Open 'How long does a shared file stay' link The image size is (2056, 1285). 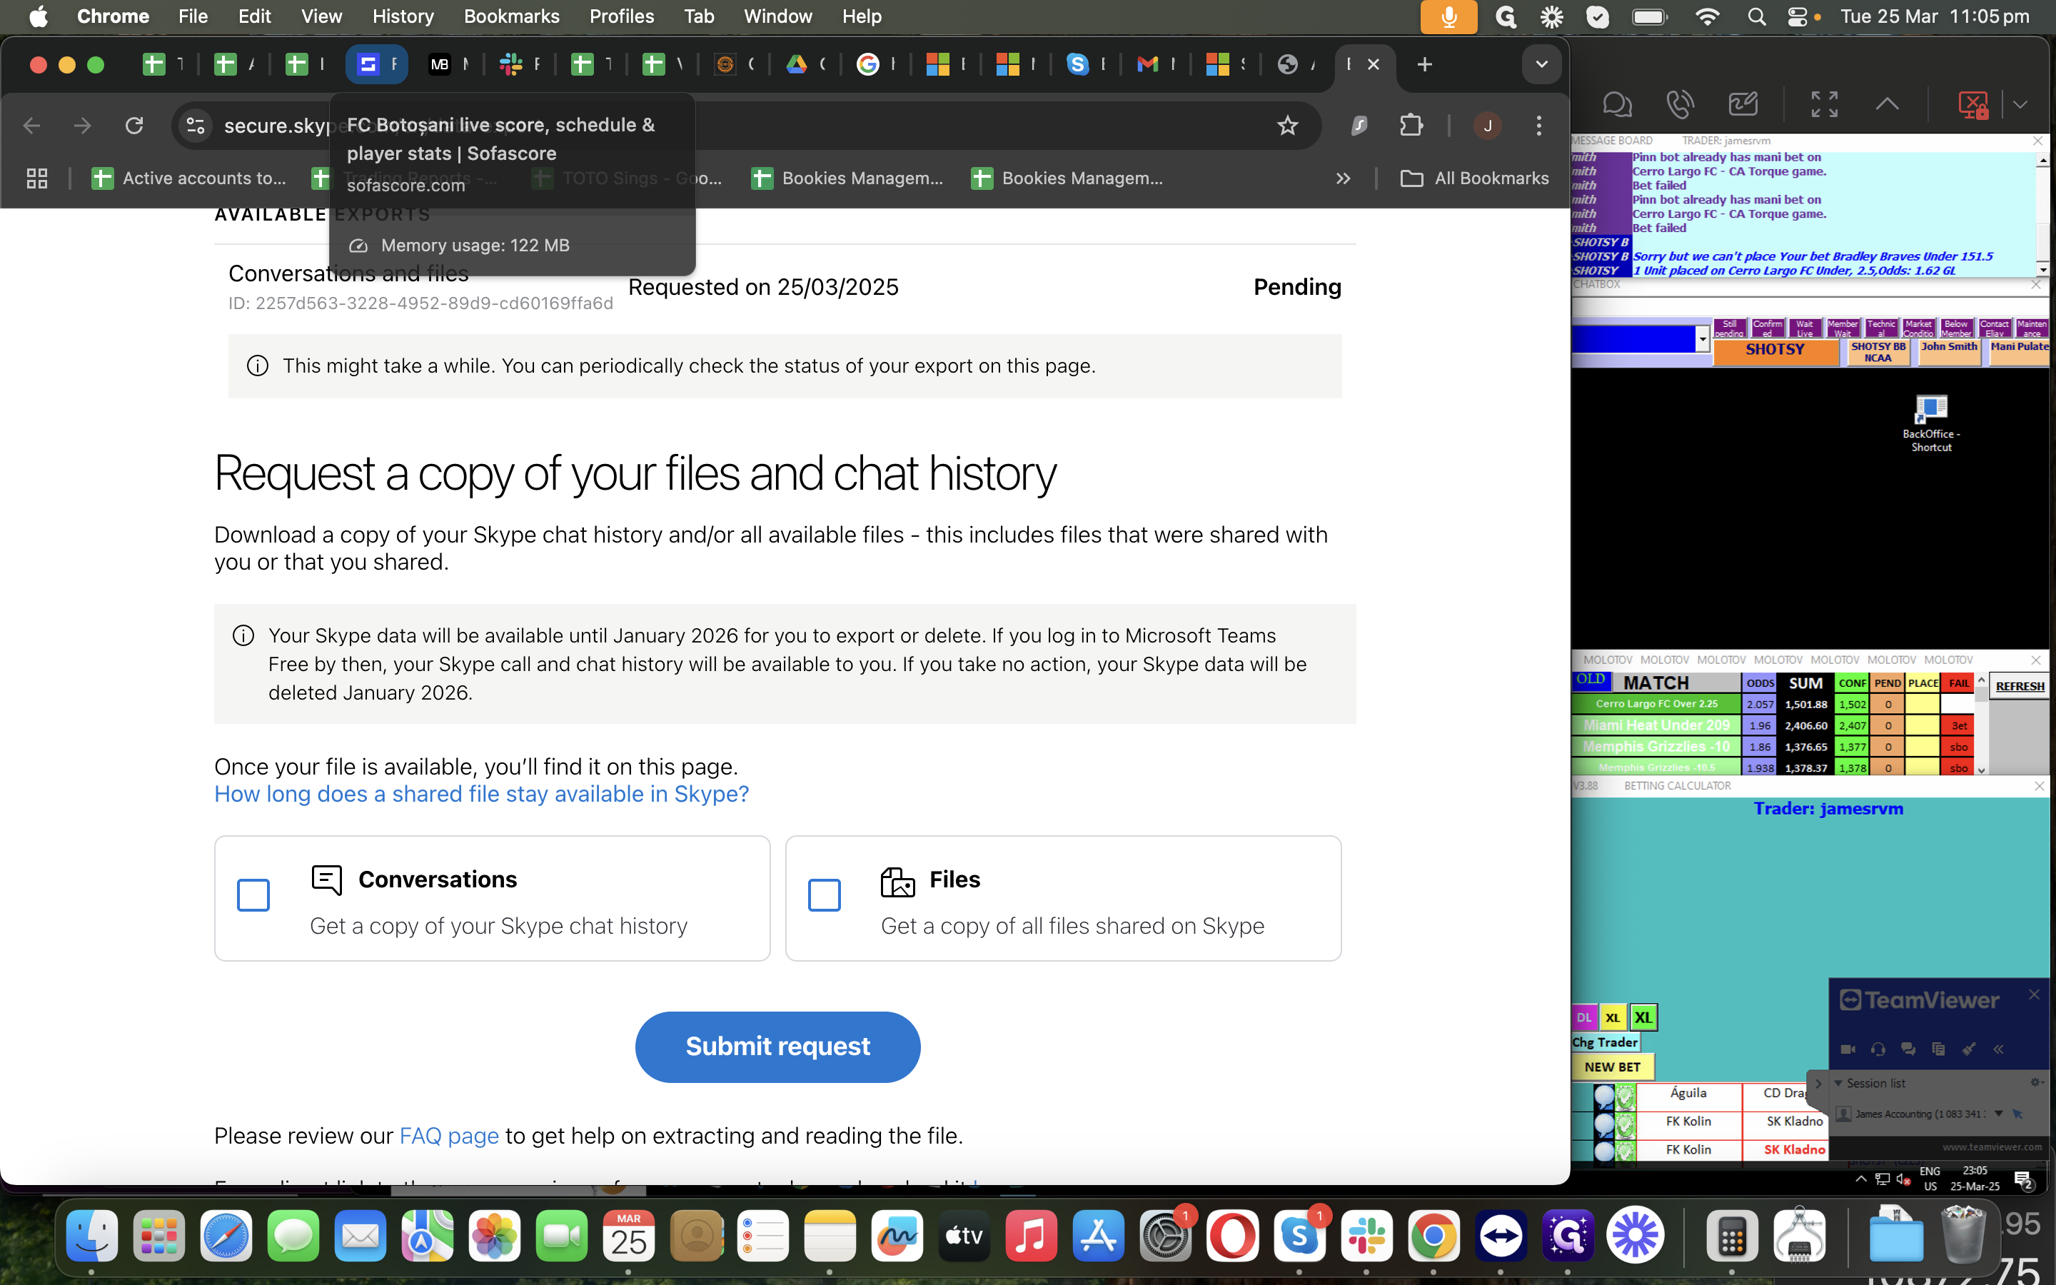tap(482, 794)
